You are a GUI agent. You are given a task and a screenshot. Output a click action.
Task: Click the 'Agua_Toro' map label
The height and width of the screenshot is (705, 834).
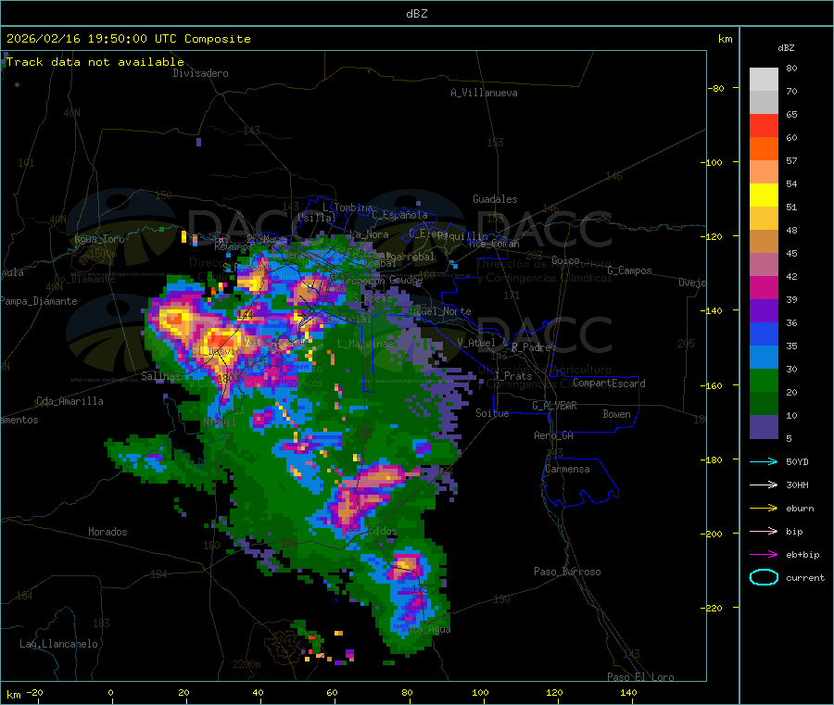pyautogui.click(x=99, y=239)
